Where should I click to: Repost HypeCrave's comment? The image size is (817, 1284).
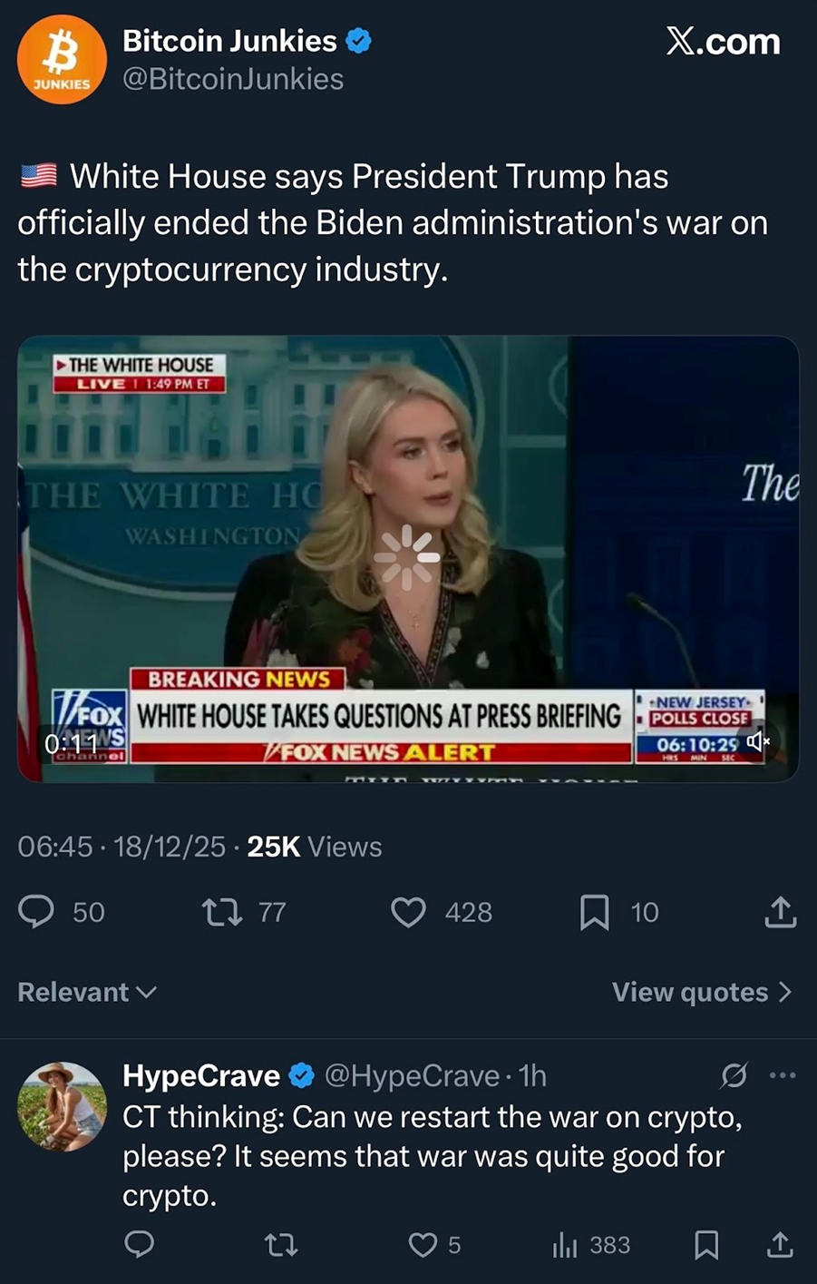tap(281, 1244)
